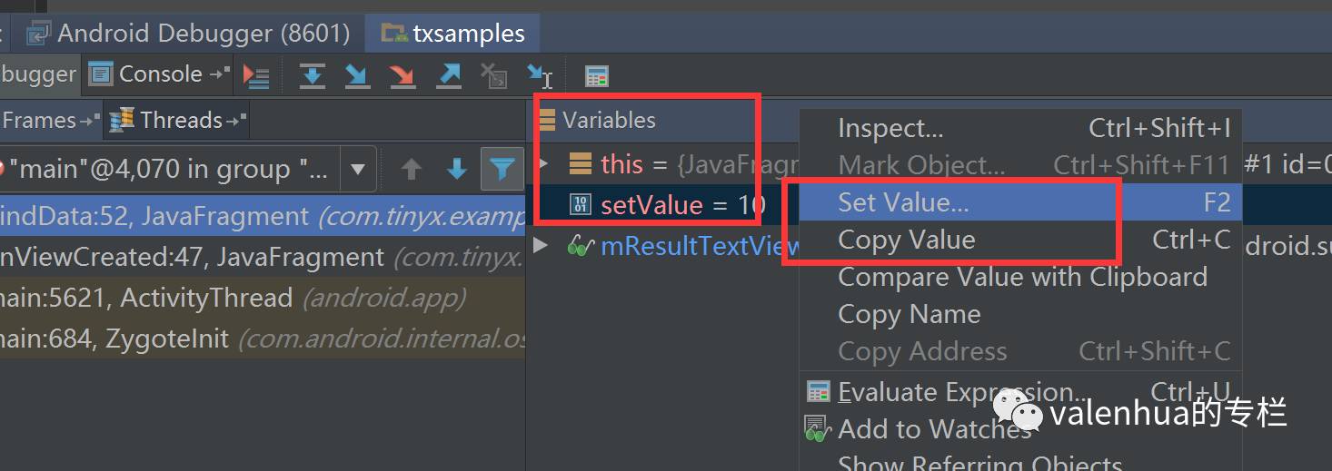The height and width of the screenshot is (471, 1332).
Task: Open the main thread dropdown
Action: (358, 169)
